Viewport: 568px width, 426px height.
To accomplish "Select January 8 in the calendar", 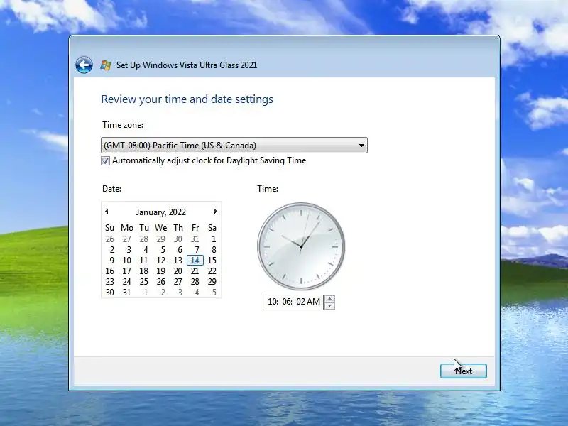I will click(x=214, y=250).
